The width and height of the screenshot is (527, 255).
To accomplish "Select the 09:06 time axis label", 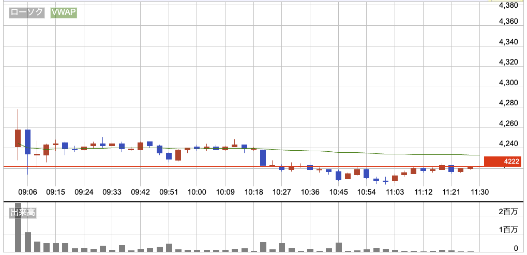I will point(27,192).
